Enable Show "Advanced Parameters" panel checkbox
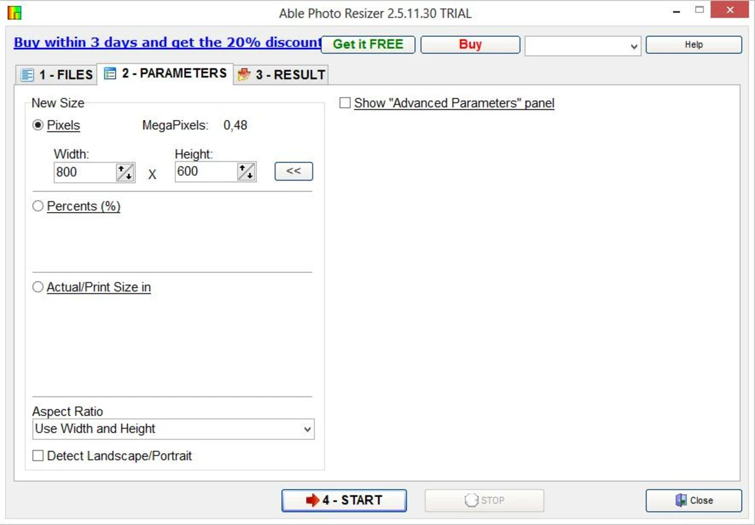This screenshot has width=755, height=525. pos(345,103)
